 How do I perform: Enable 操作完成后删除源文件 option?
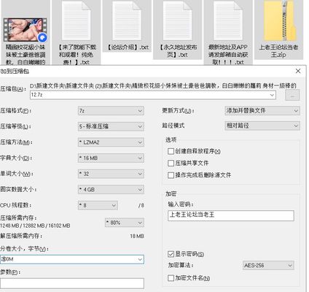pyautogui.click(x=171, y=175)
